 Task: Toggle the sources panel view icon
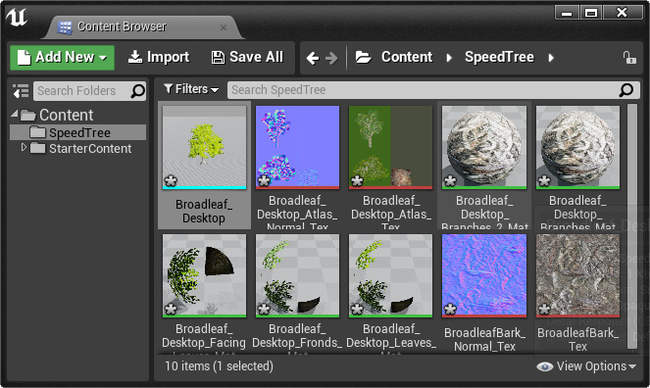(21, 91)
